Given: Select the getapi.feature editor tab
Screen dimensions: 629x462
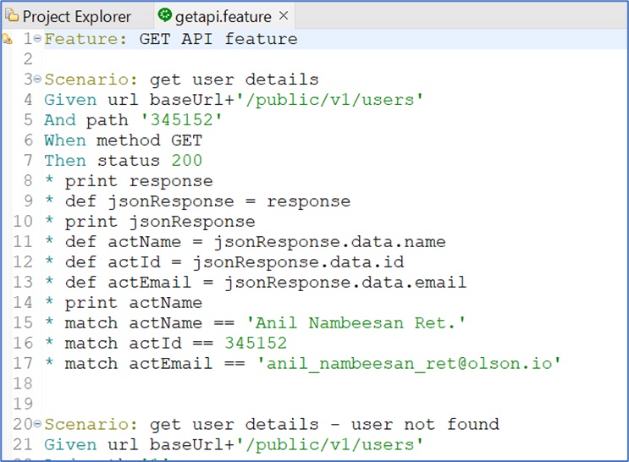Looking at the screenshot, I should point(223,16).
